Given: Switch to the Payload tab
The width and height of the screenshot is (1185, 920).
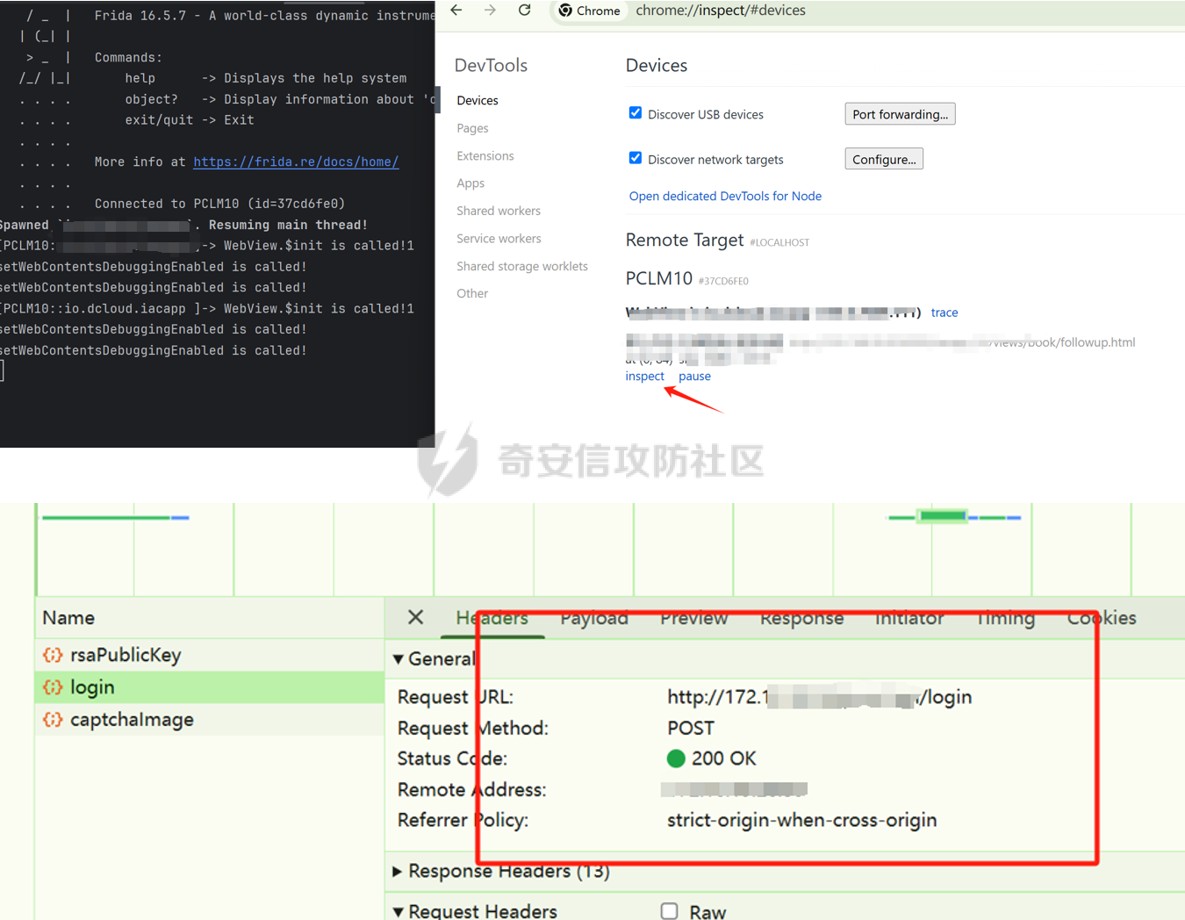Looking at the screenshot, I should (594, 618).
